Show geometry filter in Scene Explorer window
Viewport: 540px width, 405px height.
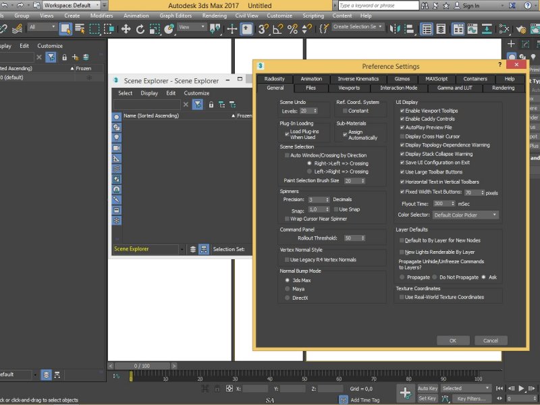pos(117,117)
